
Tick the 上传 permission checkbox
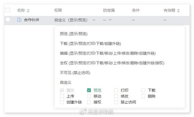[62, 96]
